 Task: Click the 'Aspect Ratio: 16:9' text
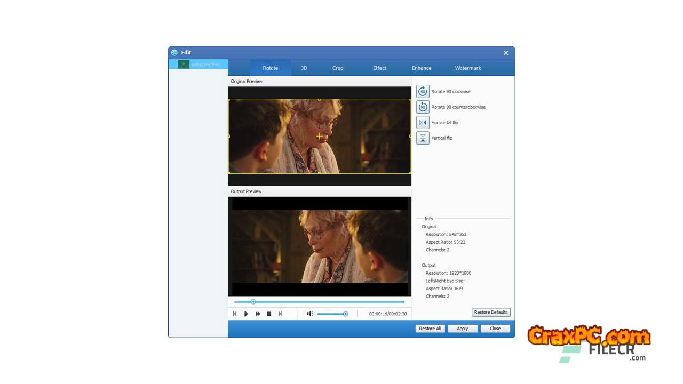tap(444, 289)
